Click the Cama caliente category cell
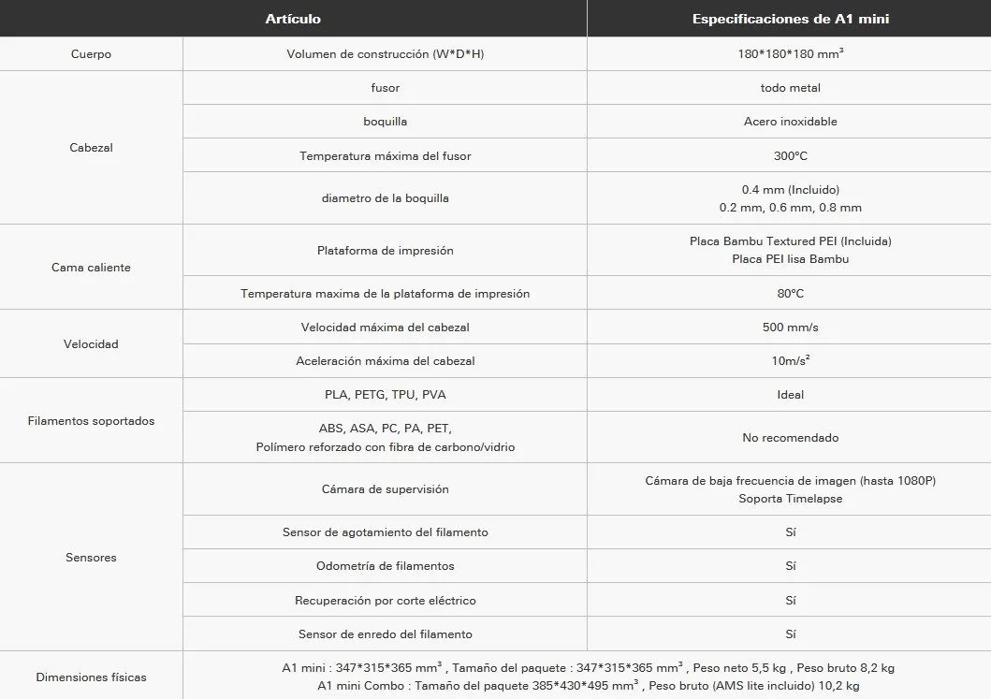Image resolution: width=991 pixels, height=699 pixels. (x=91, y=268)
